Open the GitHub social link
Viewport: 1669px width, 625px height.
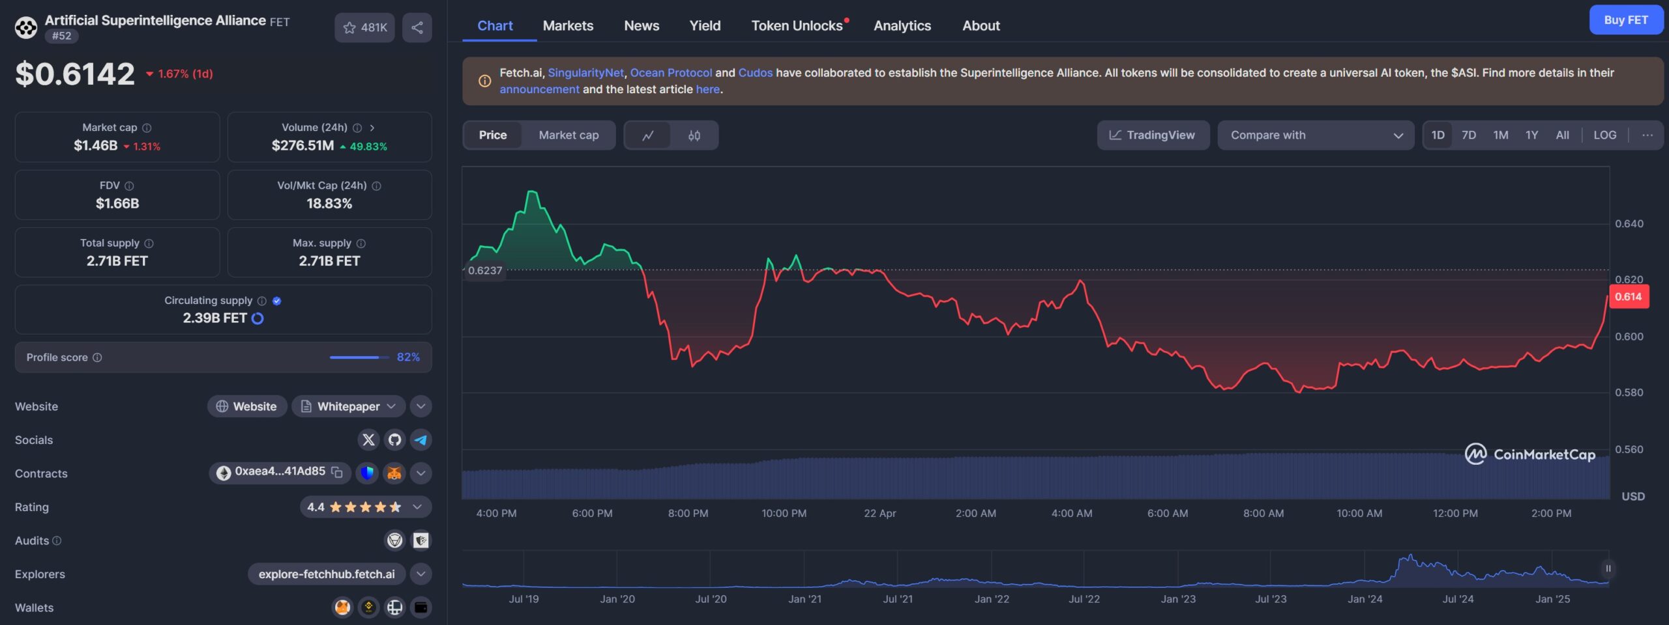point(394,440)
